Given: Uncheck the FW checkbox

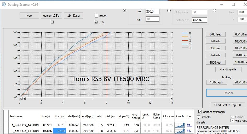Looking at the screenshot, I should [96, 22].
